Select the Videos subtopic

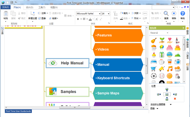click(118, 49)
